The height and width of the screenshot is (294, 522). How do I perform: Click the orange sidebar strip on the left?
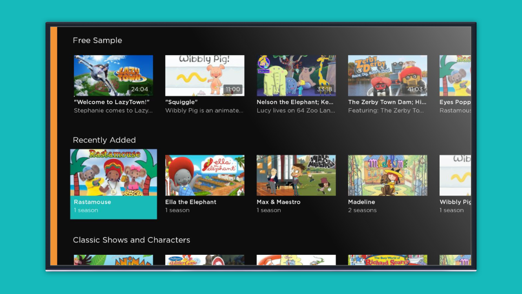point(53,147)
